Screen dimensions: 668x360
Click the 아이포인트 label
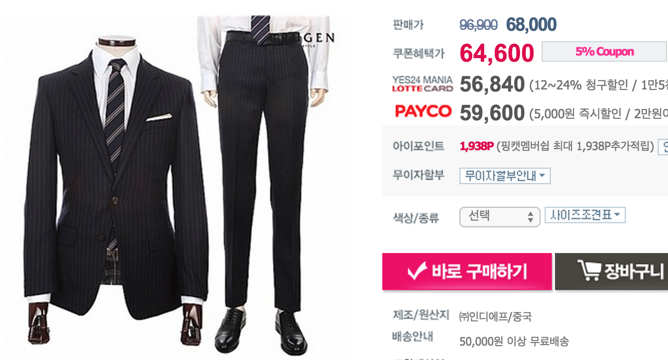click(x=418, y=146)
